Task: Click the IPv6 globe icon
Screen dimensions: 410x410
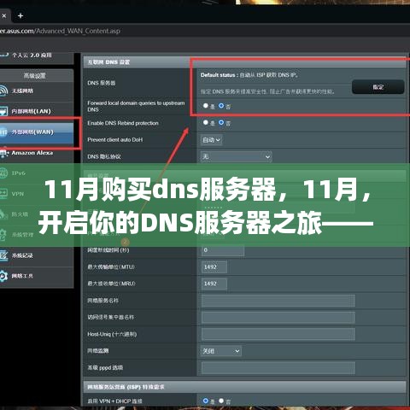Action: coord(3,173)
